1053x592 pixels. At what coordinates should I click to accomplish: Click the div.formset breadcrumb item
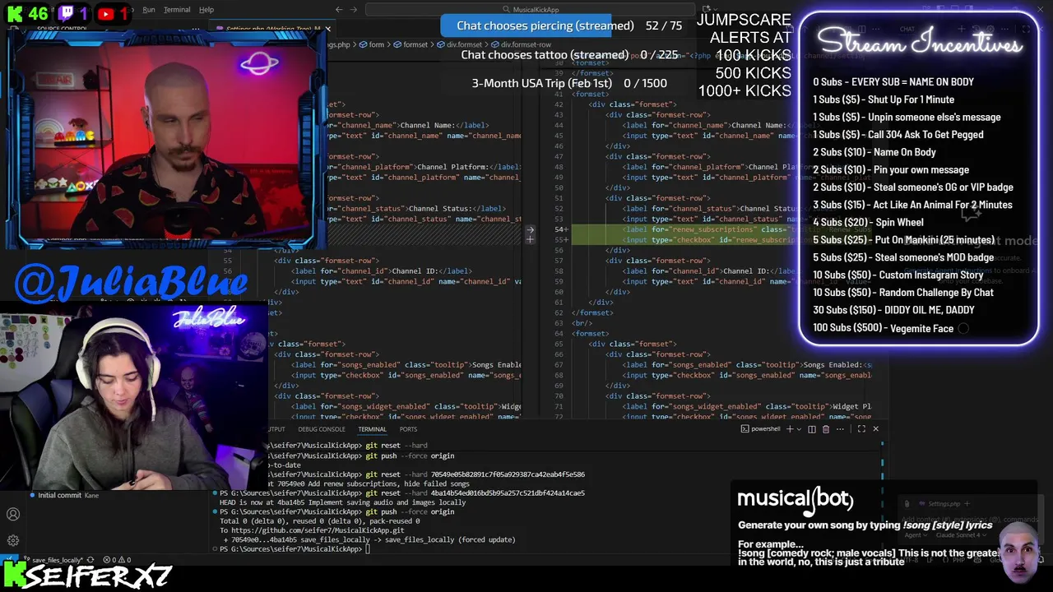point(461,44)
